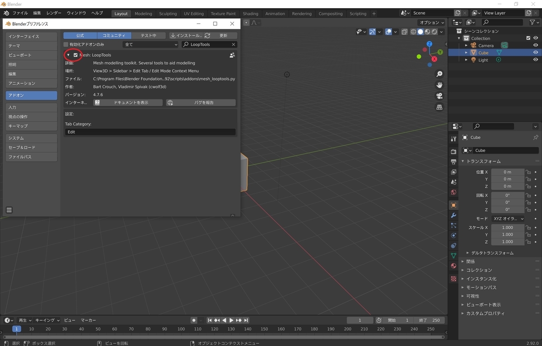Screen dimensions: 542x346
Task: Open the Object Data mesh properties tab
Action: [x=453, y=256]
